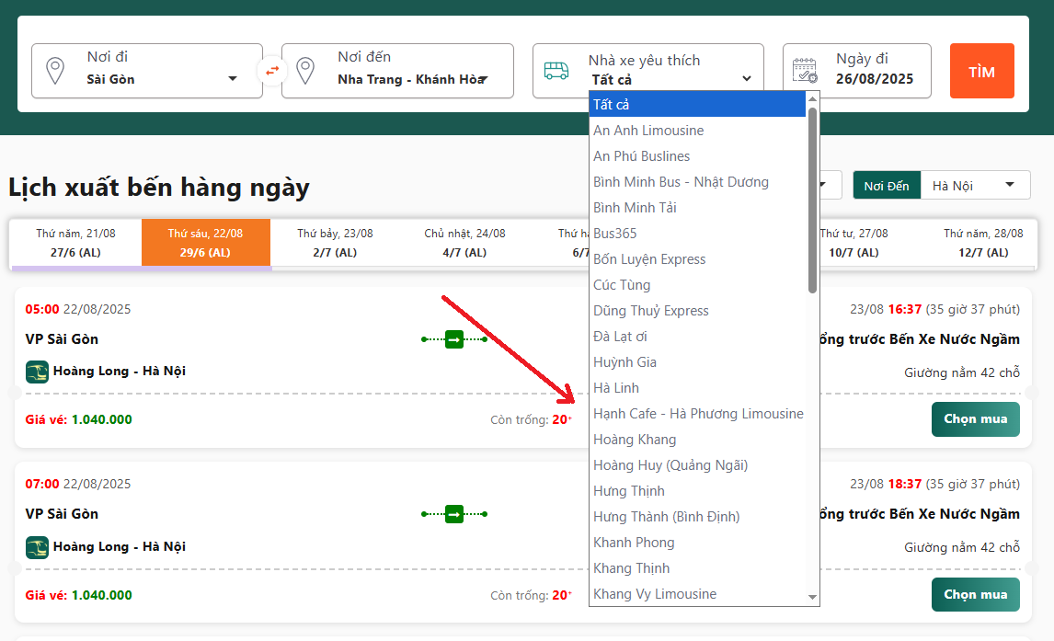This screenshot has height=641, width=1054.
Task: Select the Thứ năm, 28/08 date tab
Action: [x=983, y=243]
